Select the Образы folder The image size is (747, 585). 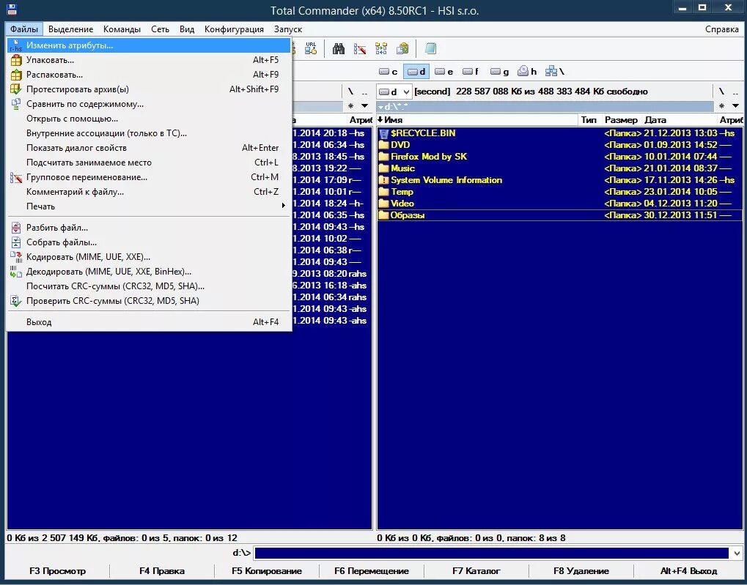(560, 215)
